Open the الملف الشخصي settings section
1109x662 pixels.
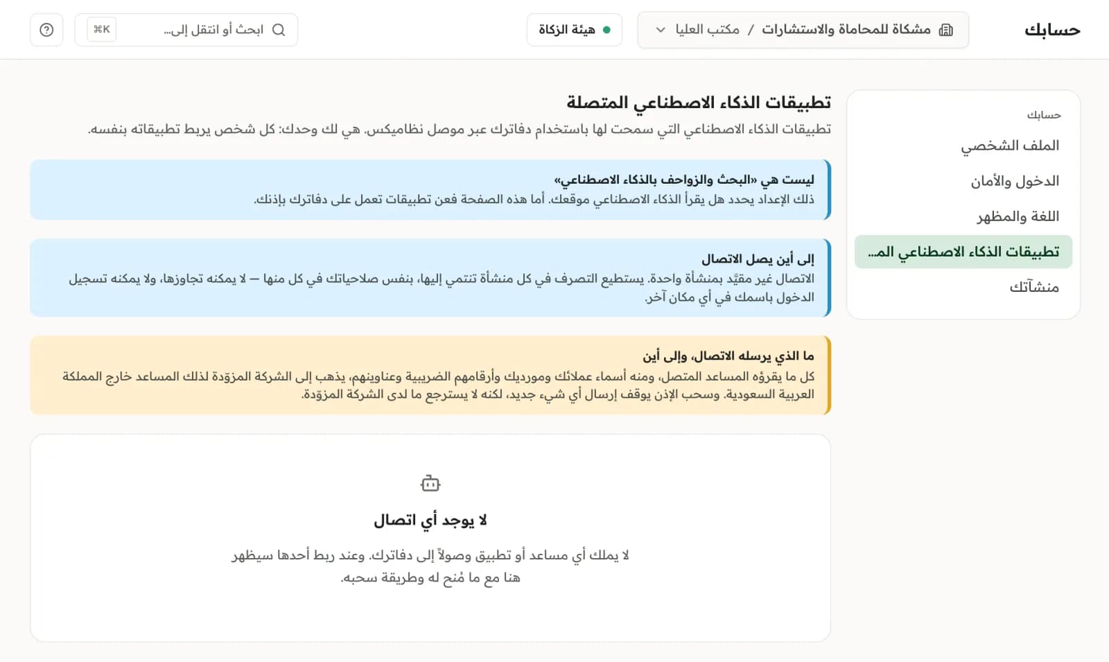tap(963, 146)
